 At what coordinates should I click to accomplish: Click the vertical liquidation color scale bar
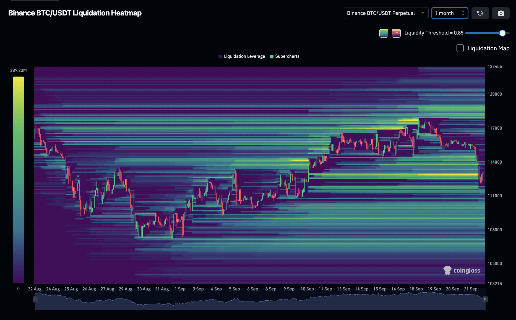19,180
